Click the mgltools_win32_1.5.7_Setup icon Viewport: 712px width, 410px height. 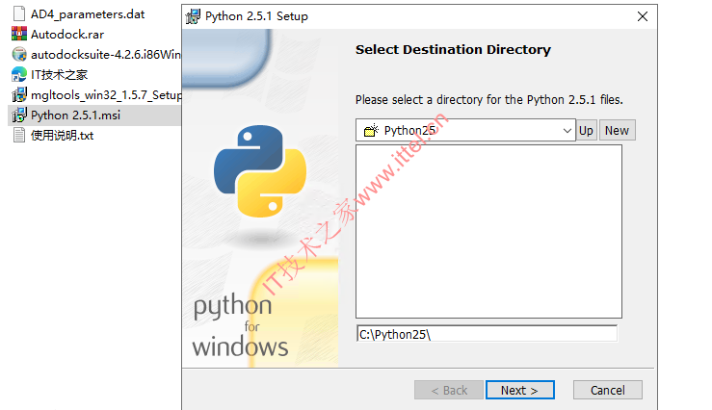pos(19,94)
